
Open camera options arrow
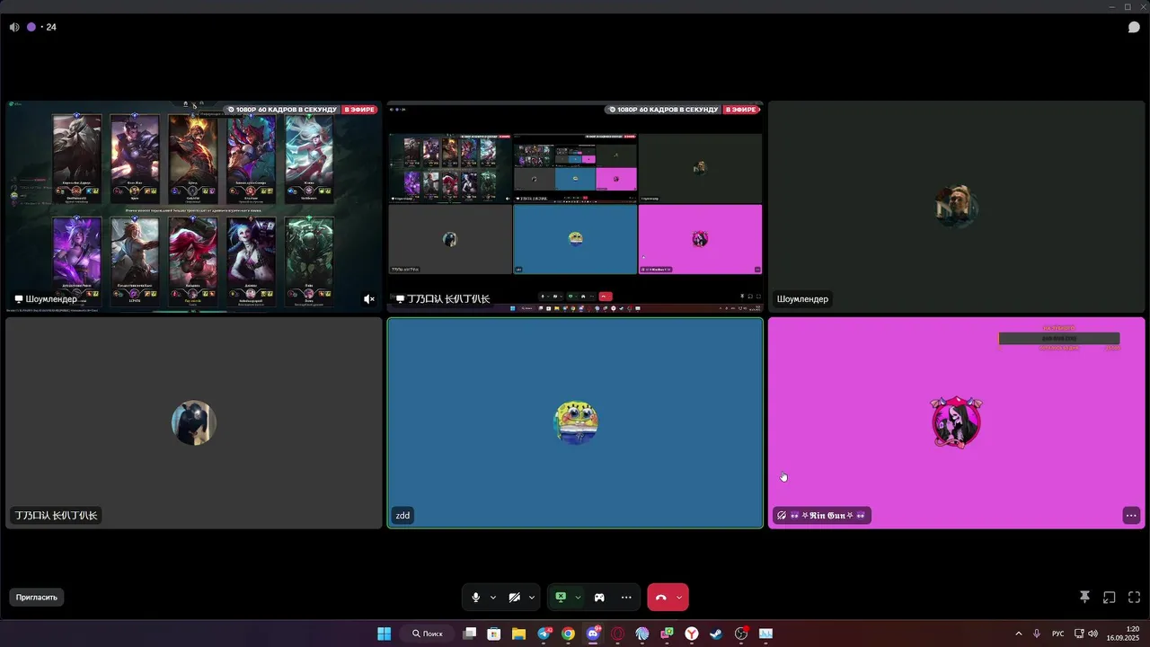532,598
